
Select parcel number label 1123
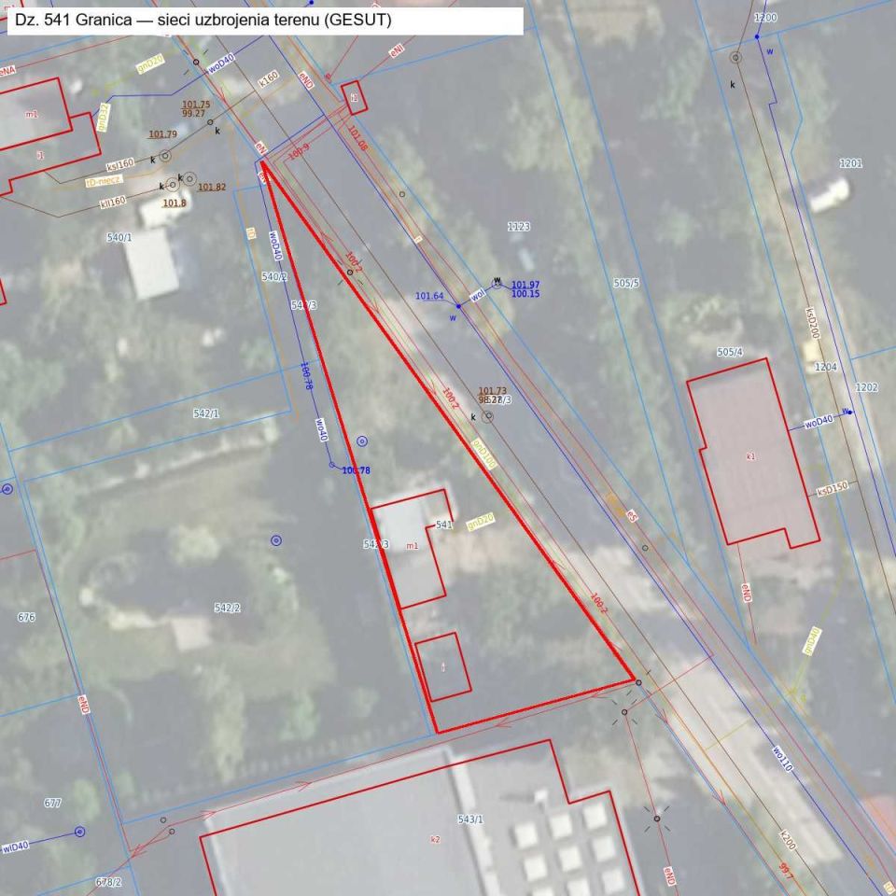pyautogui.click(x=518, y=227)
